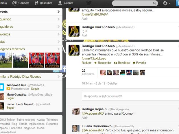Open the Descubre tab

pyautogui.click(x=43, y=3)
